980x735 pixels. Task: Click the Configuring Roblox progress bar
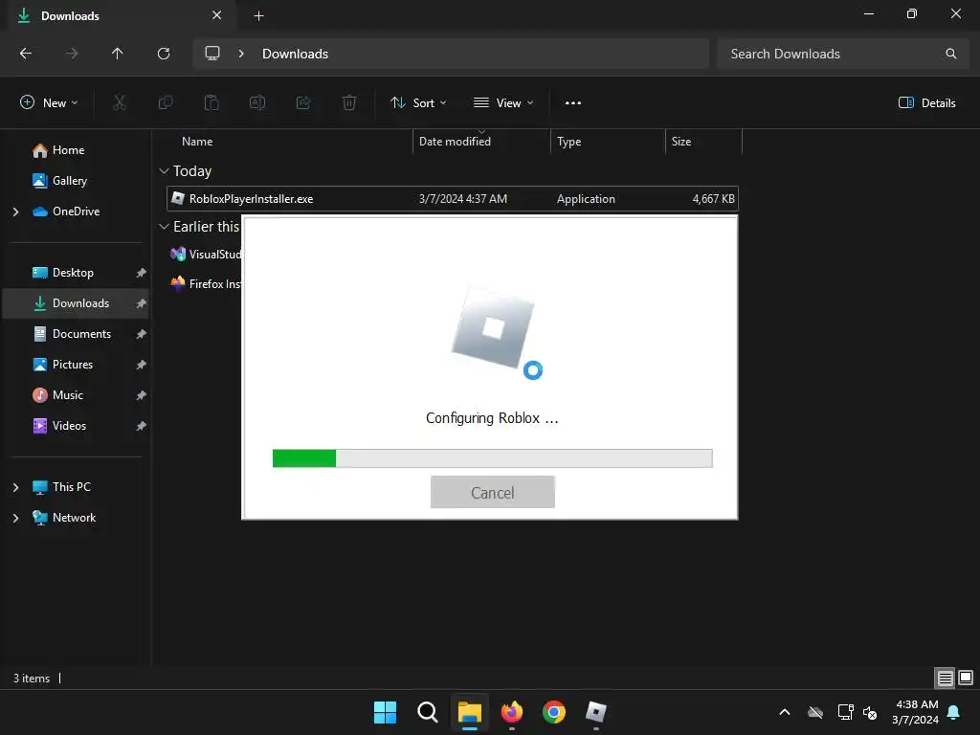493,458
